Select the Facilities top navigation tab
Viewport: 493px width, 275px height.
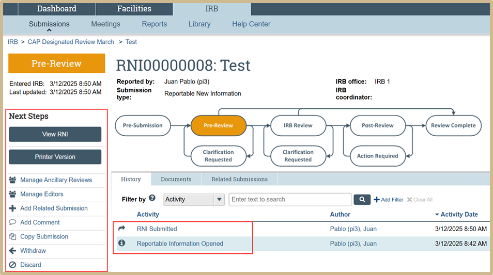[x=134, y=9]
